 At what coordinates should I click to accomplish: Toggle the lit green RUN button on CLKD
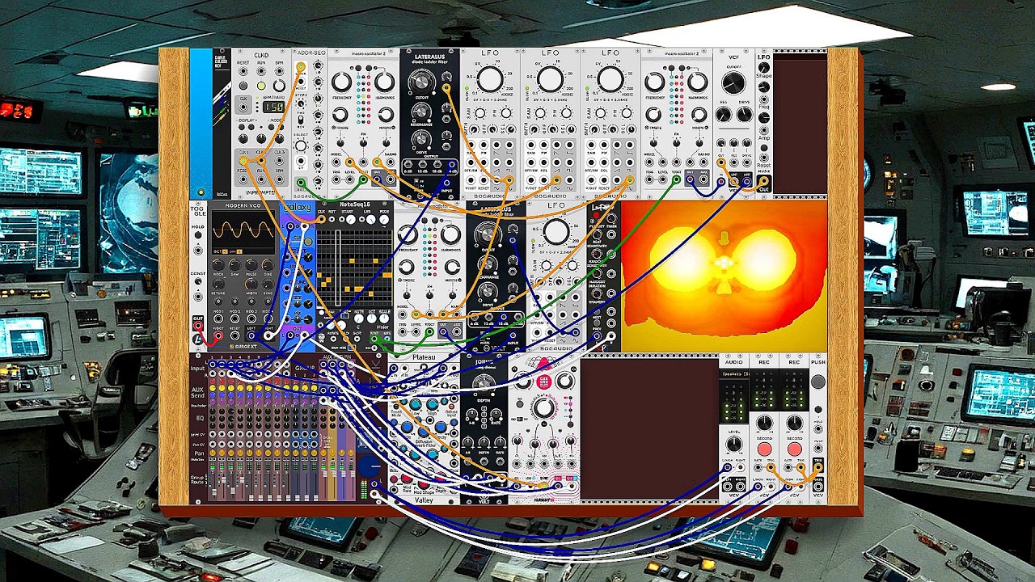[261, 86]
